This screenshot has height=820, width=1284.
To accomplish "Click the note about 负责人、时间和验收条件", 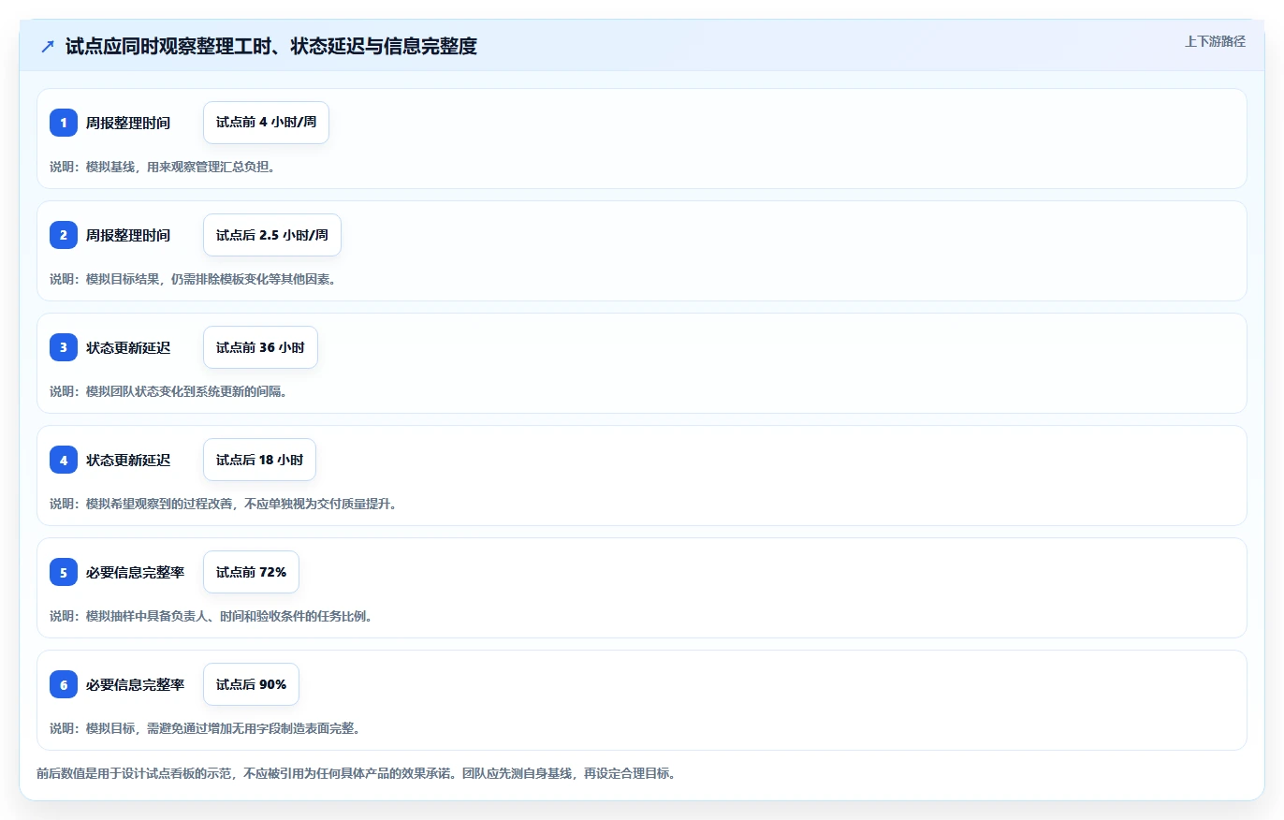I will [x=212, y=616].
